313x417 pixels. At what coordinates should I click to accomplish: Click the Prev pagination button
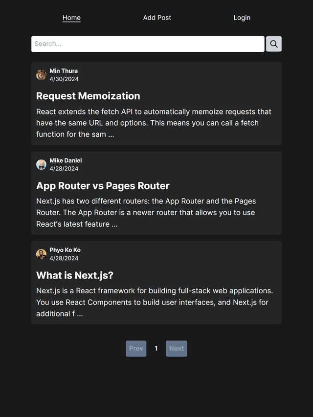coord(136,349)
